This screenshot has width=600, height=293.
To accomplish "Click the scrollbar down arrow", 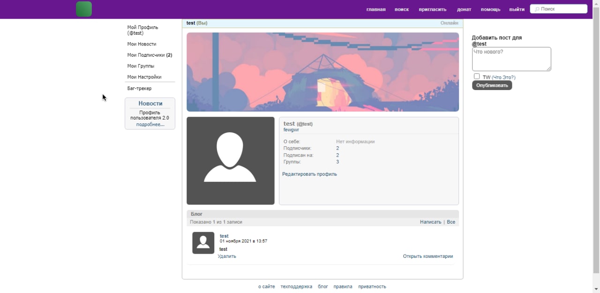I will pos(596,289).
